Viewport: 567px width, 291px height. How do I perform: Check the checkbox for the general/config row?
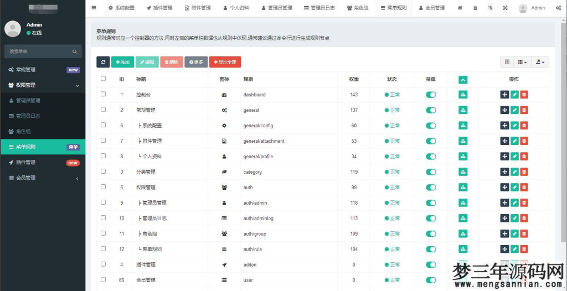(104, 124)
